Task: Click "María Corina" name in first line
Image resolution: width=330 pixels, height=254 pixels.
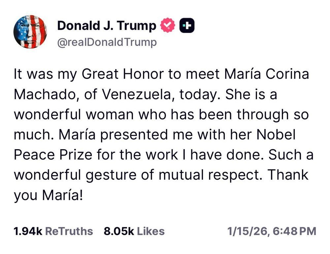Action: (267, 74)
